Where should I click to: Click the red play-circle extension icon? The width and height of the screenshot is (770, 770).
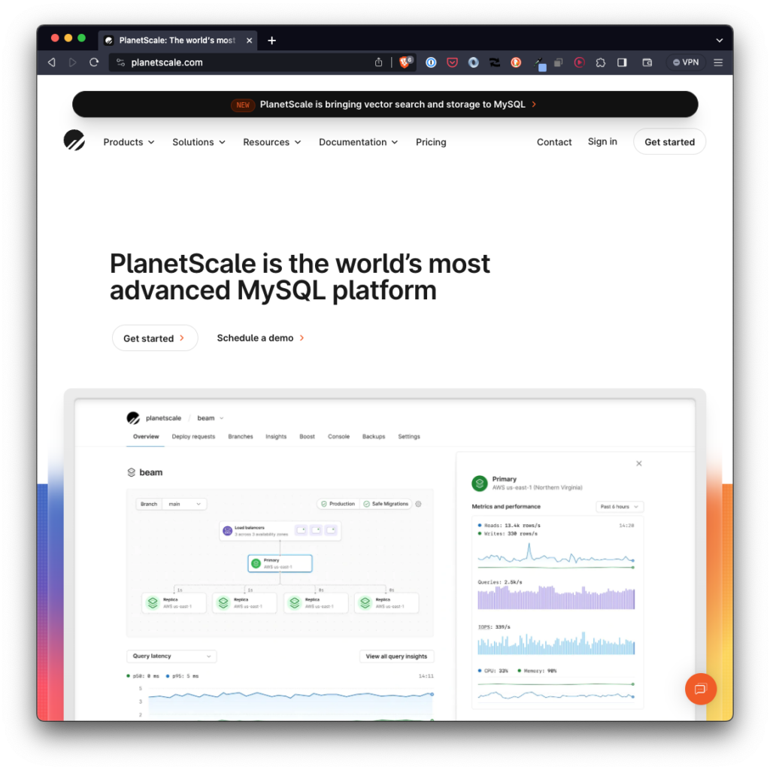[x=580, y=62]
